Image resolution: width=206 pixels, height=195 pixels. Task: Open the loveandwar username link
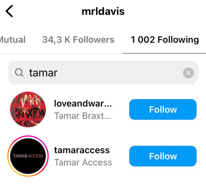[83, 103]
